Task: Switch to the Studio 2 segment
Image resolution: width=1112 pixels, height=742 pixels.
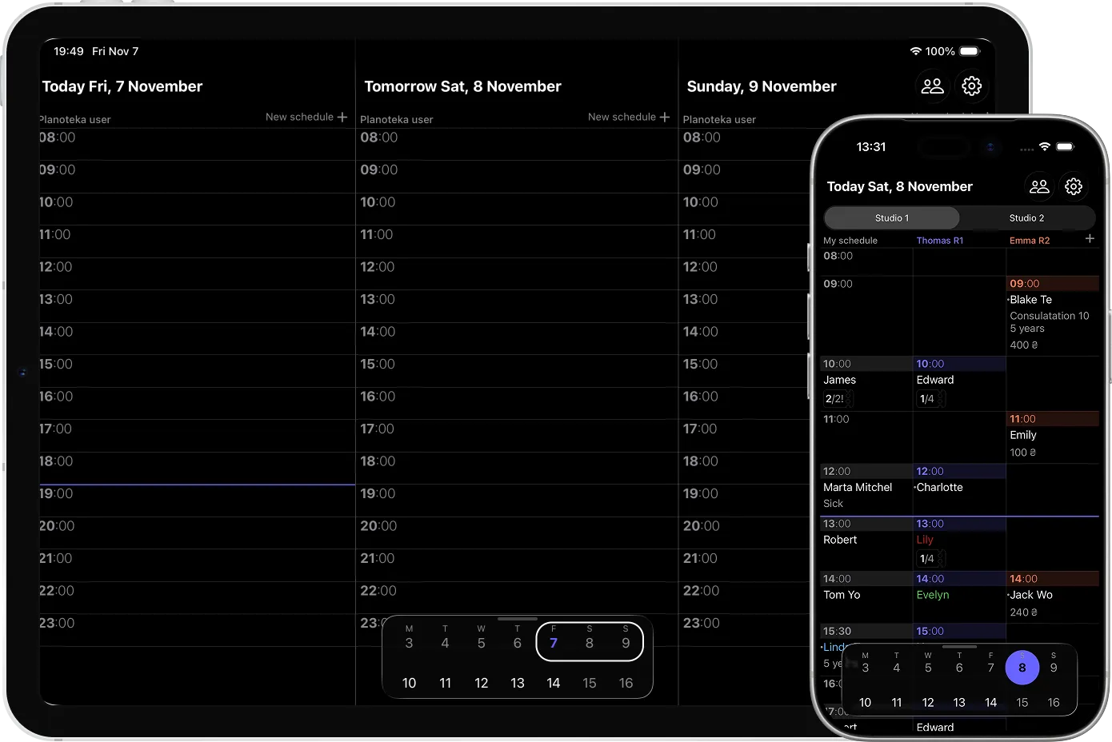Action: click(1026, 218)
